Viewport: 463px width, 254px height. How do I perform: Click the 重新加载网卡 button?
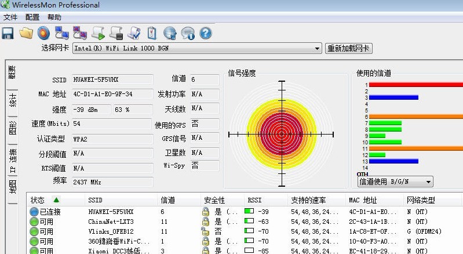pos(348,49)
